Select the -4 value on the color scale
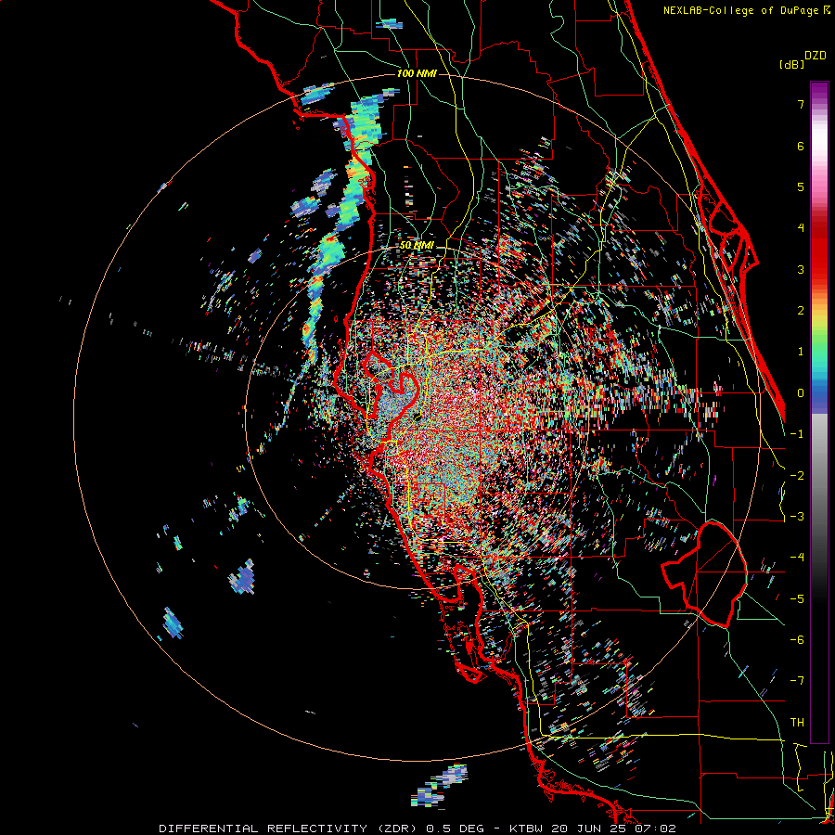 pyautogui.click(x=797, y=558)
